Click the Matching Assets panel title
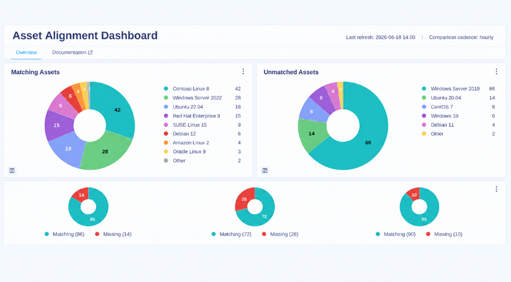511x282 pixels. (35, 72)
